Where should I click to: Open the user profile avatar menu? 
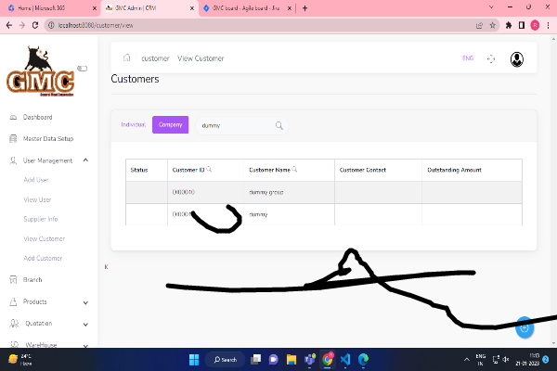[517, 58]
